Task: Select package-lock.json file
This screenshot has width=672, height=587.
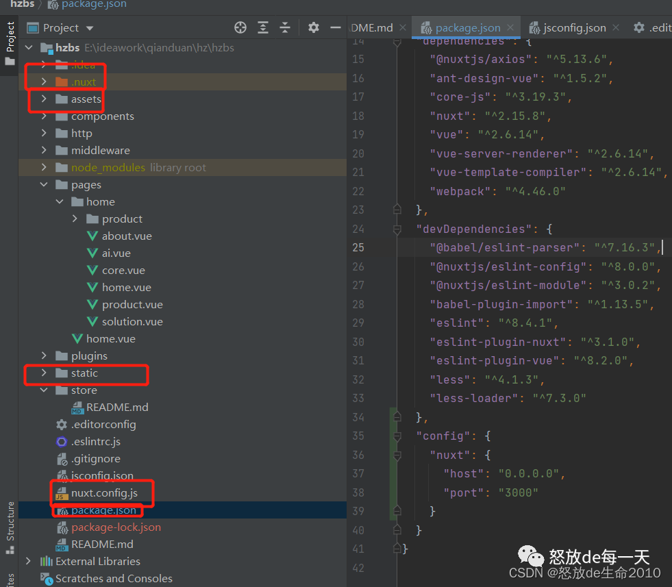Action: click(x=116, y=527)
